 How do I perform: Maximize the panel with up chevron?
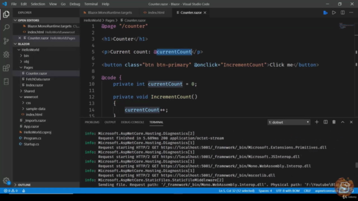point(343,122)
